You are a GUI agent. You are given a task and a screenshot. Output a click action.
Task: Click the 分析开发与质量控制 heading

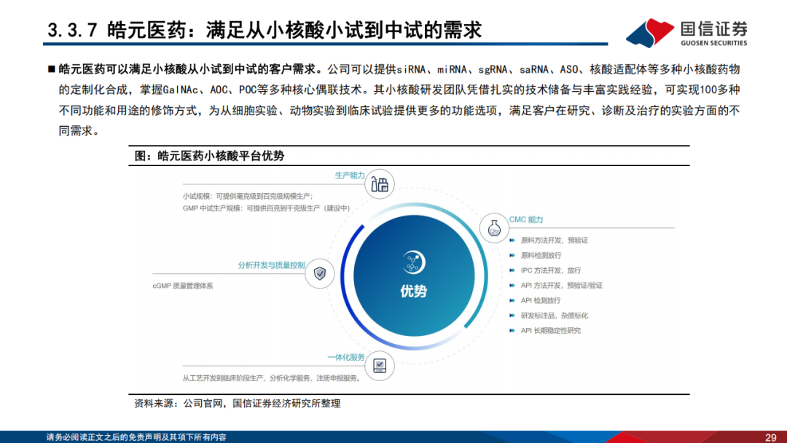point(271,265)
